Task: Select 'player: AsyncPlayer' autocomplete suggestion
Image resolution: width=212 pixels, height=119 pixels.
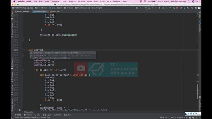Action: click(x=63, y=53)
